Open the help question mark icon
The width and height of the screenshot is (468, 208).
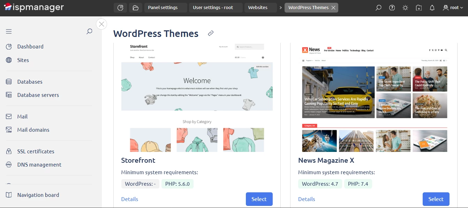pos(392,7)
